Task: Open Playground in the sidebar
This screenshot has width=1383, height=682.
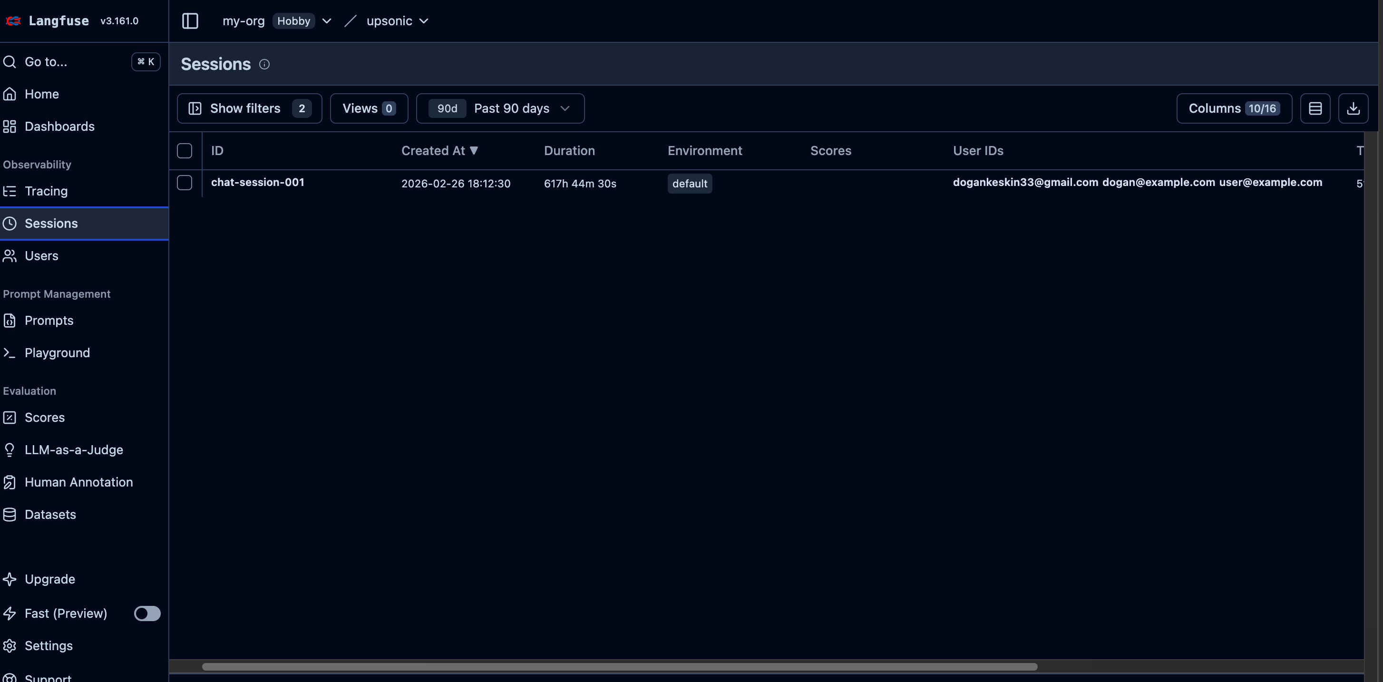Action: click(57, 353)
